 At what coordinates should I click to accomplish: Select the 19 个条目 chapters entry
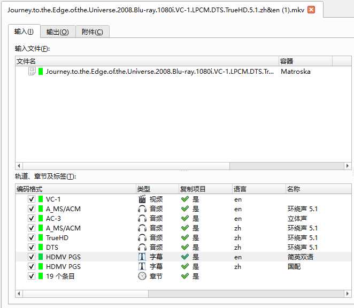(x=60, y=276)
